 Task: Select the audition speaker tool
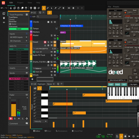[x=63, y=8]
